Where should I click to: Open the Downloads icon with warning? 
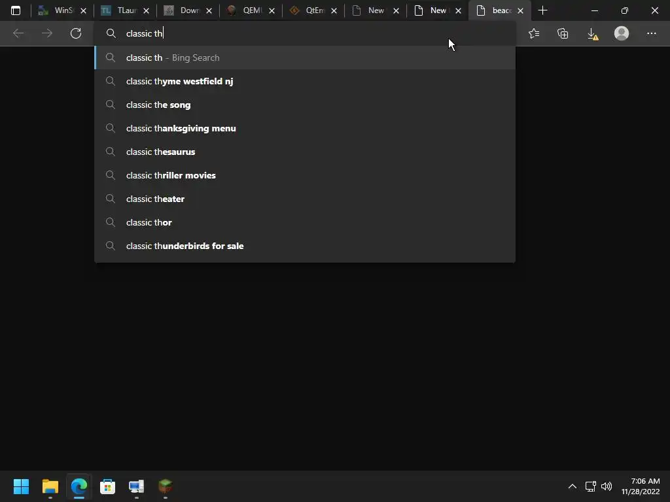tap(593, 34)
